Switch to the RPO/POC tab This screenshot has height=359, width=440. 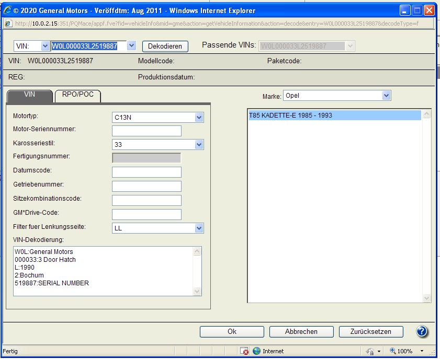pos(78,95)
